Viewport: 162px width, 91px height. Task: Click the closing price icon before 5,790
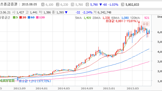click(x=87, y=5)
